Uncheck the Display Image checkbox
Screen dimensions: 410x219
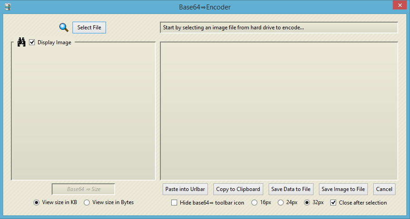pyautogui.click(x=32, y=42)
